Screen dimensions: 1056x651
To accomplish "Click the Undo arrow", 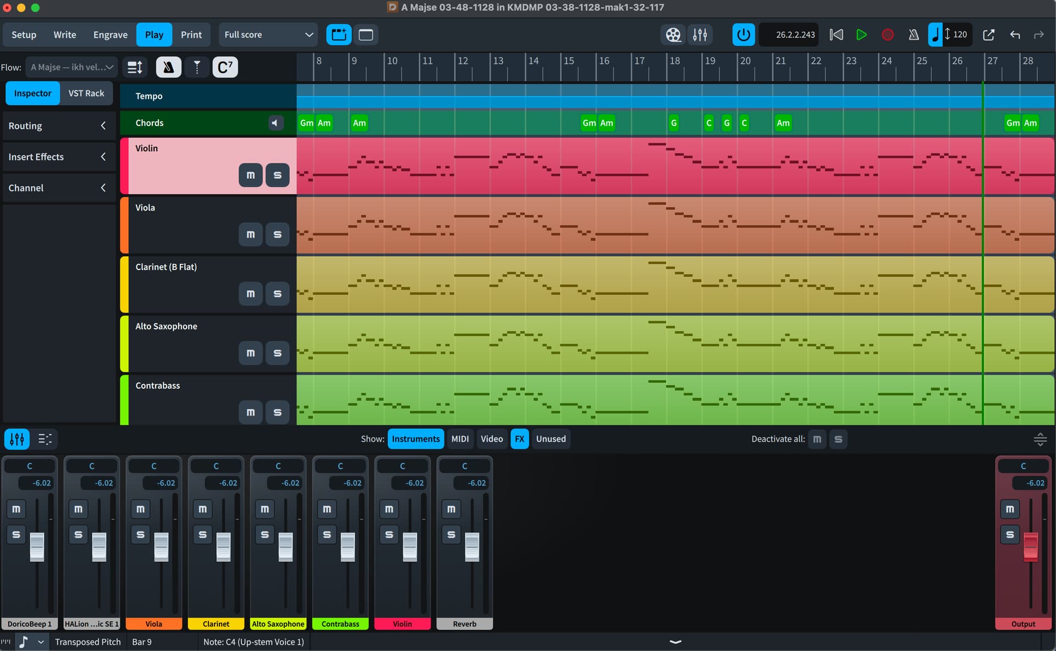I will pyautogui.click(x=1015, y=35).
